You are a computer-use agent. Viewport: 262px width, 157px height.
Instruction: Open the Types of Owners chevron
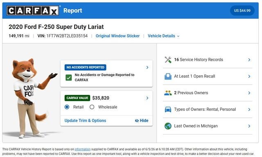tap(249, 110)
